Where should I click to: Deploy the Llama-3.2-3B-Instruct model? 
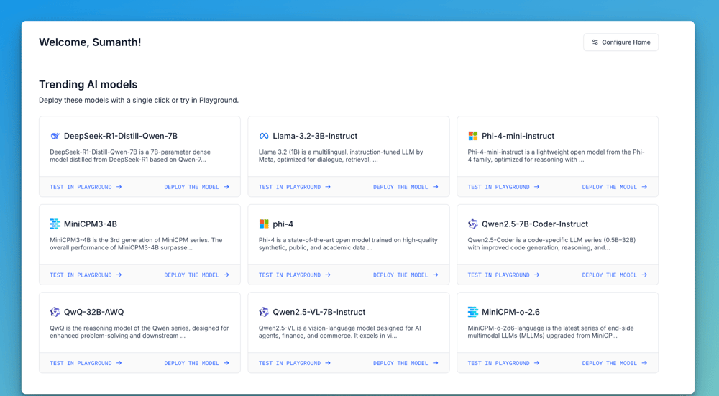(406, 187)
